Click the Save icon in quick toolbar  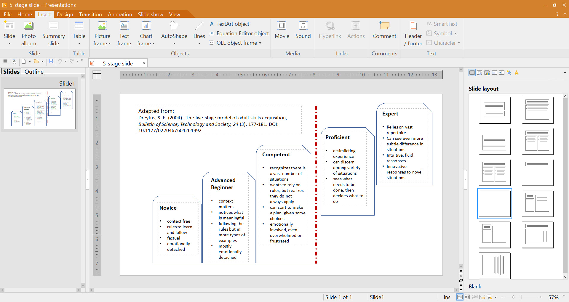point(51,61)
